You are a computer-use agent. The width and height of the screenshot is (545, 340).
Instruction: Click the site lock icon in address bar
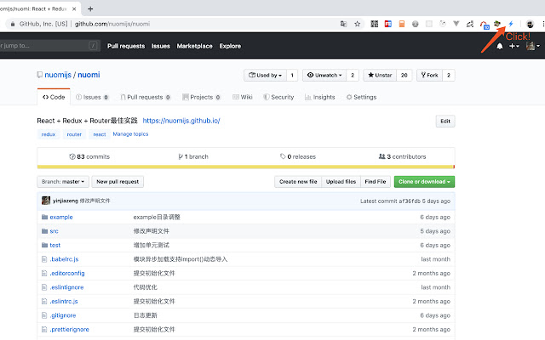coord(13,24)
